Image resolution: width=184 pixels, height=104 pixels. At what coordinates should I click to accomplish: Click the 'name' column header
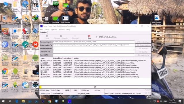46,58
